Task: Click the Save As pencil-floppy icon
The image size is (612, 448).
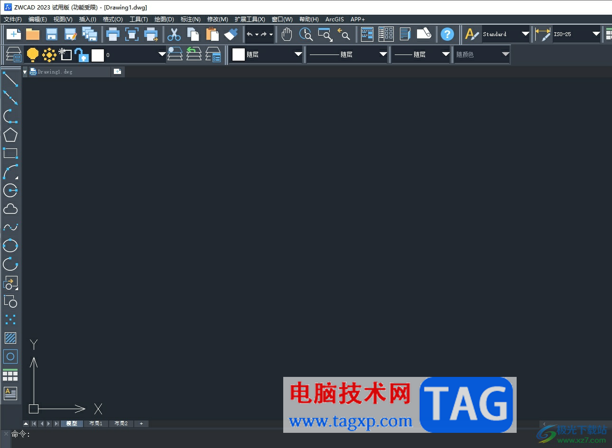Action: click(71, 34)
